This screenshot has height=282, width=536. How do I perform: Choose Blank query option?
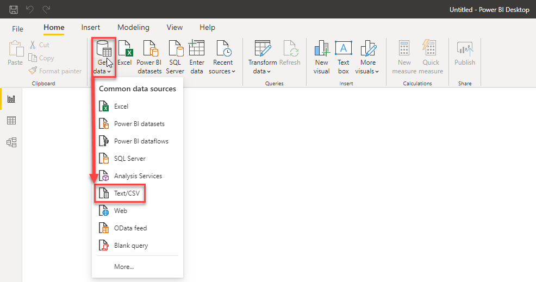[x=138, y=246]
